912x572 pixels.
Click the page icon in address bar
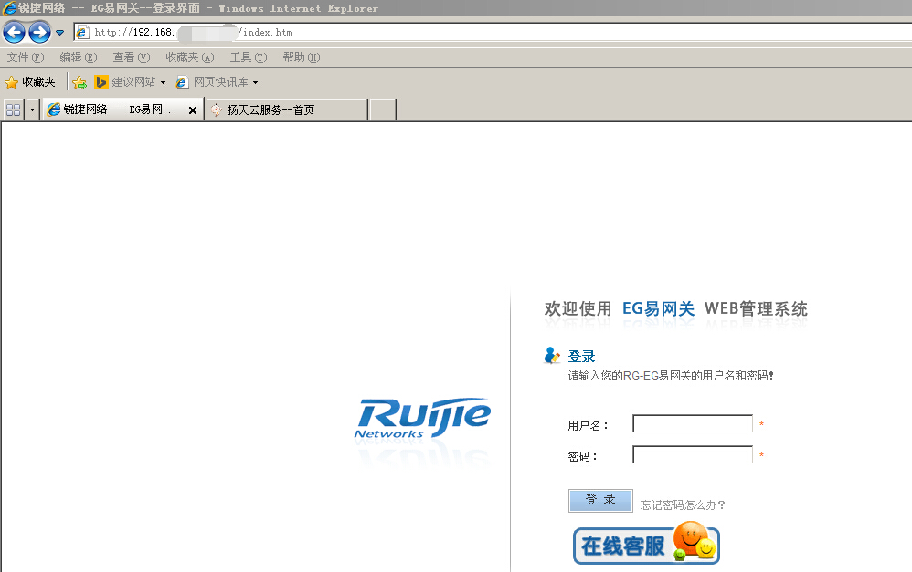pyautogui.click(x=83, y=33)
